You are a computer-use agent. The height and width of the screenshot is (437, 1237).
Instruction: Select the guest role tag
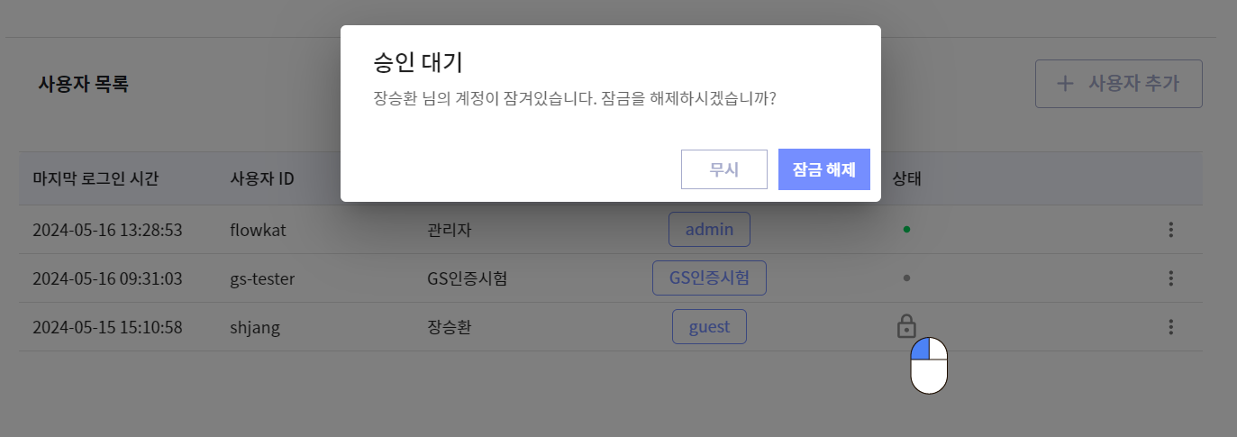(x=709, y=327)
